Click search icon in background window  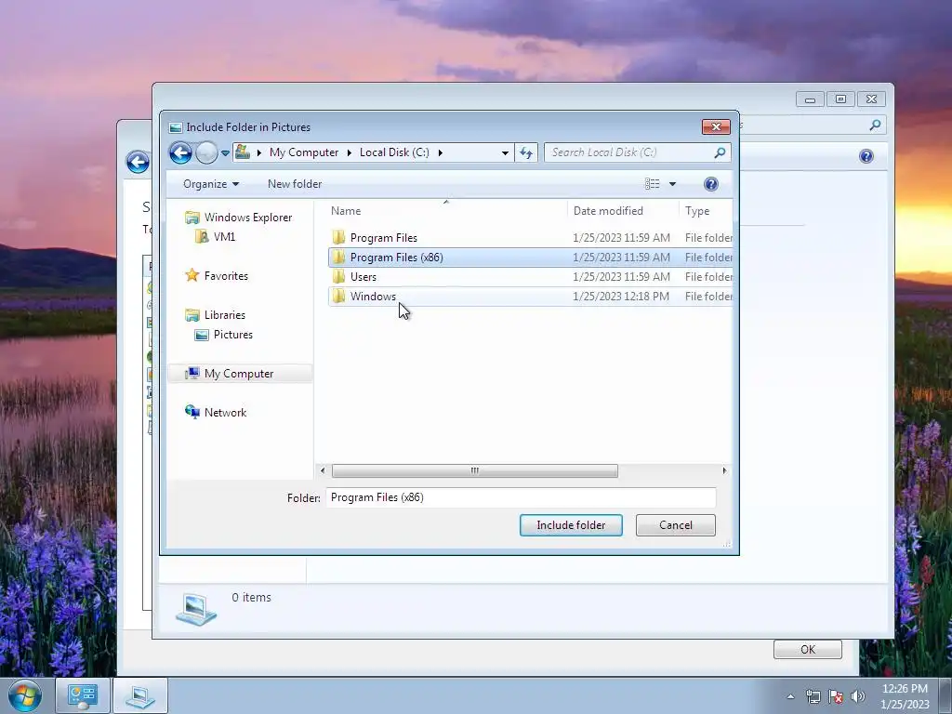pos(875,126)
